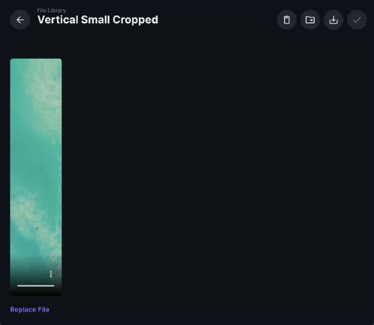Remove this file via trash can button
Screen dimensions: 374x325
pos(286,20)
